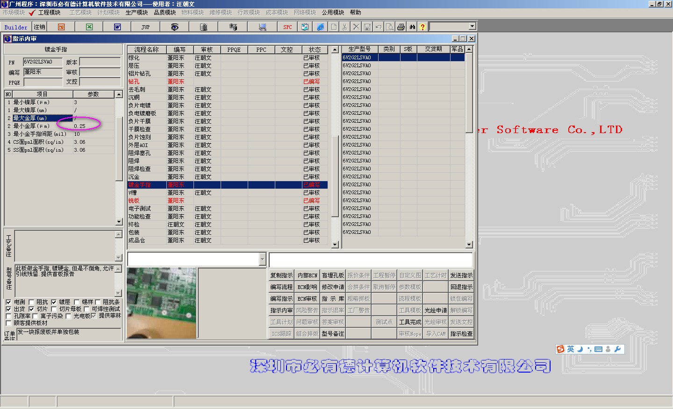Click the 流程名称 column header
Screen dimensions: 673x409
(x=147, y=49)
